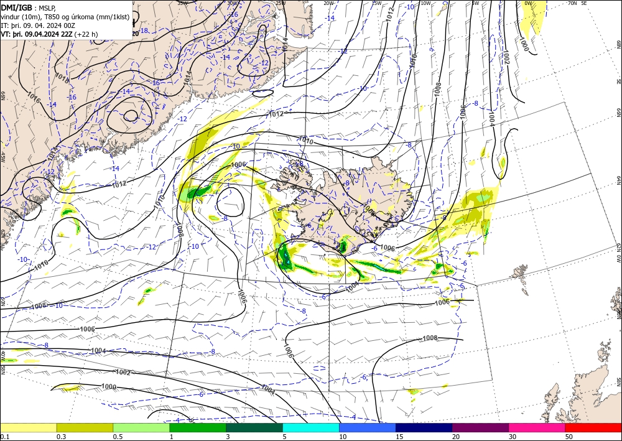Image resolution: width=622 pixels, height=441 pixels.
Task: Choose the cyan 5–10 legend swatch
Action: [x=311, y=427]
